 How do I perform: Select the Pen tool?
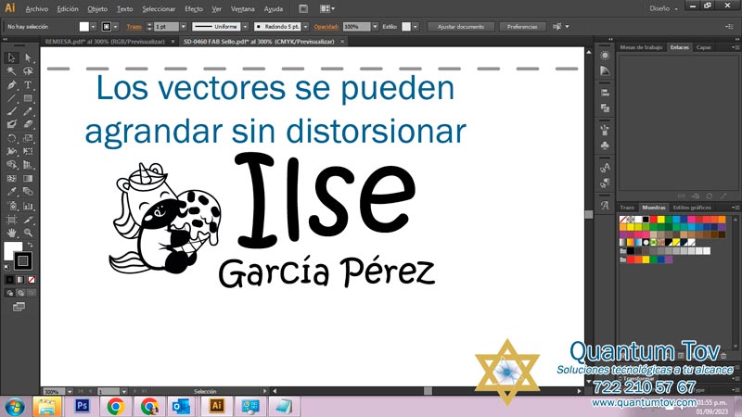pos(11,85)
